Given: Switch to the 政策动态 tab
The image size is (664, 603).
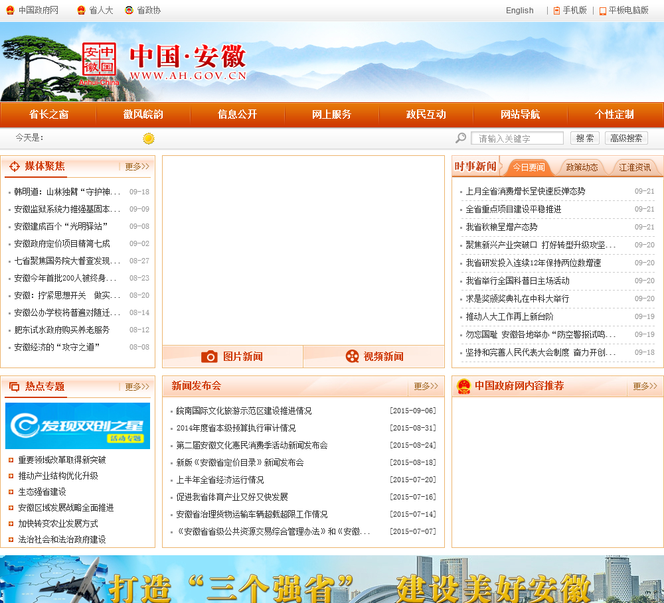Looking at the screenshot, I should pyautogui.click(x=582, y=167).
